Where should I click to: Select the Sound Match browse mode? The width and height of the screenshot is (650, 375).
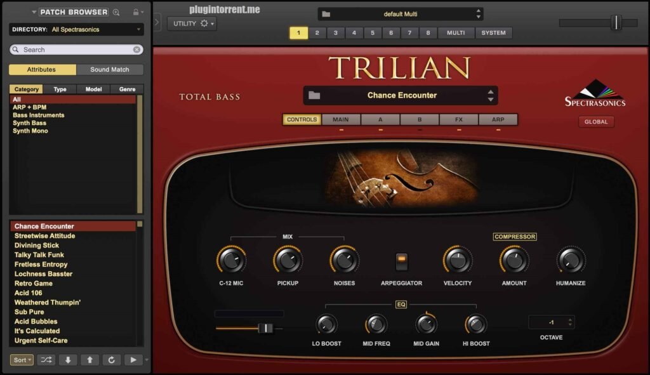pos(110,70)
